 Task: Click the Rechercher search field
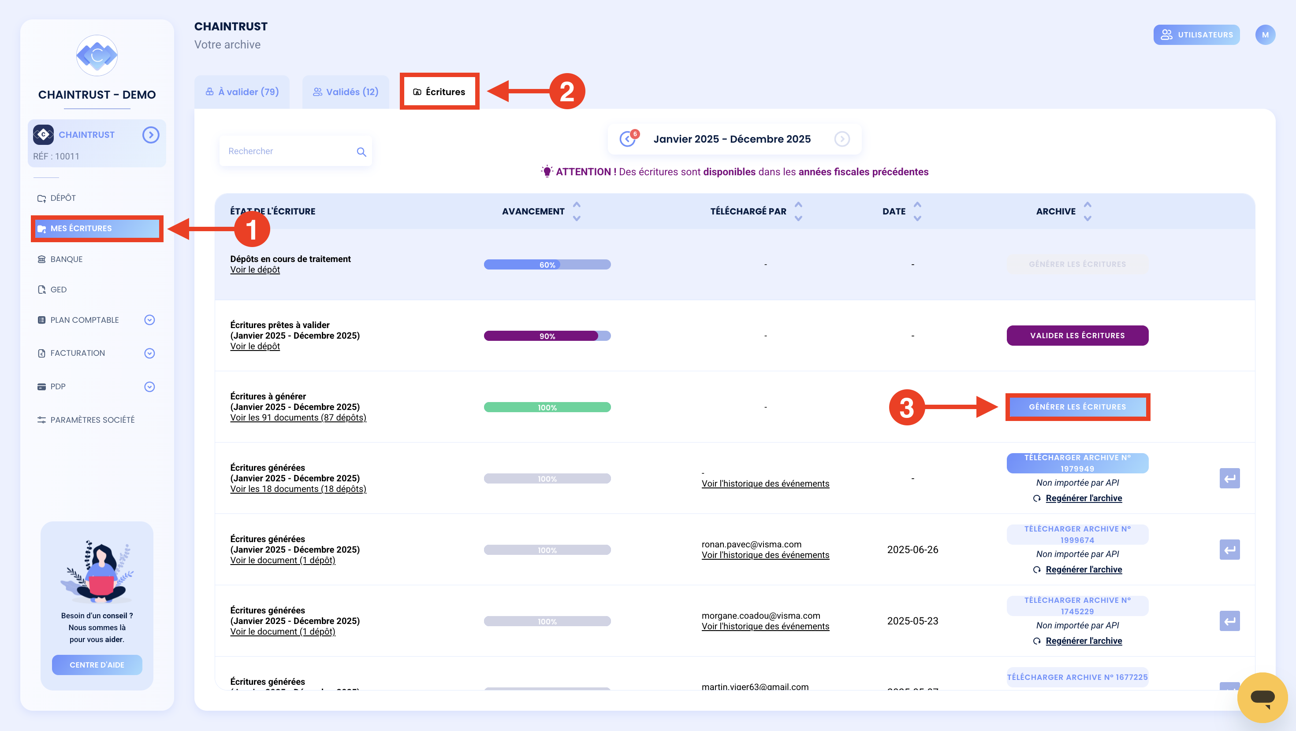pyautogui.click(x=296, y=151)
